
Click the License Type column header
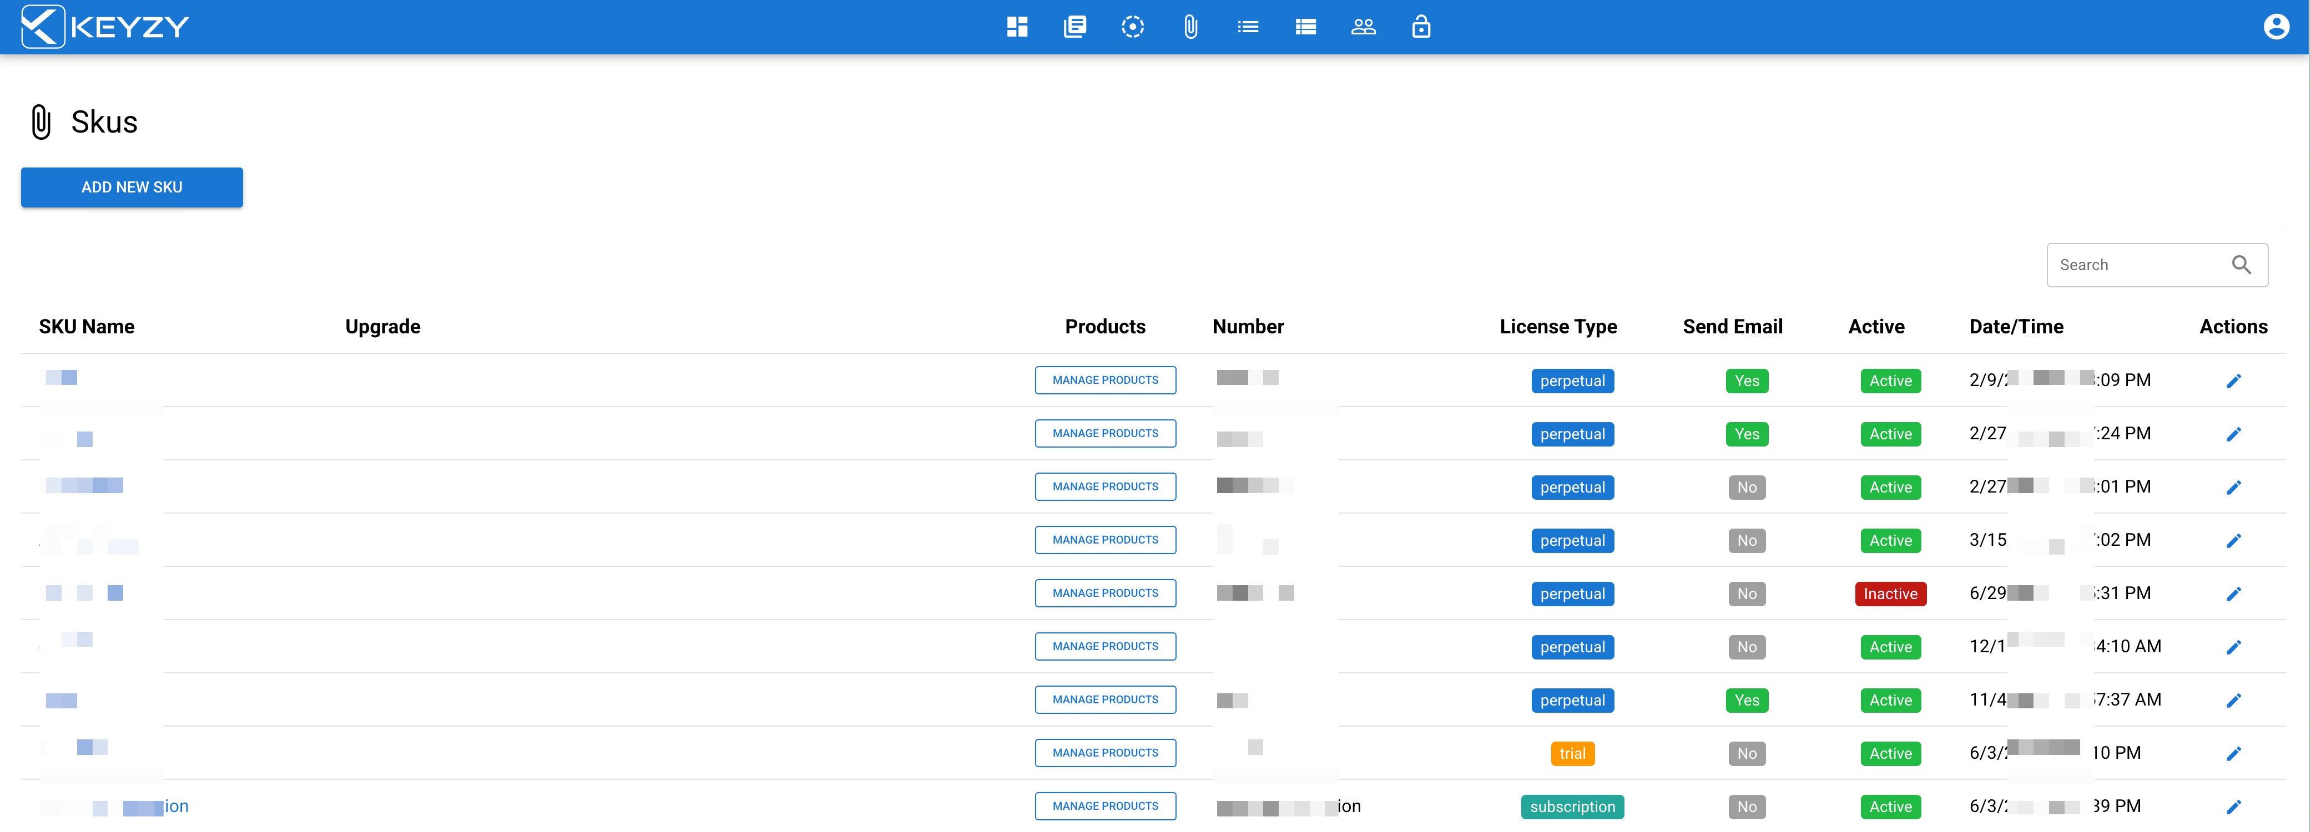[1557, 326]
